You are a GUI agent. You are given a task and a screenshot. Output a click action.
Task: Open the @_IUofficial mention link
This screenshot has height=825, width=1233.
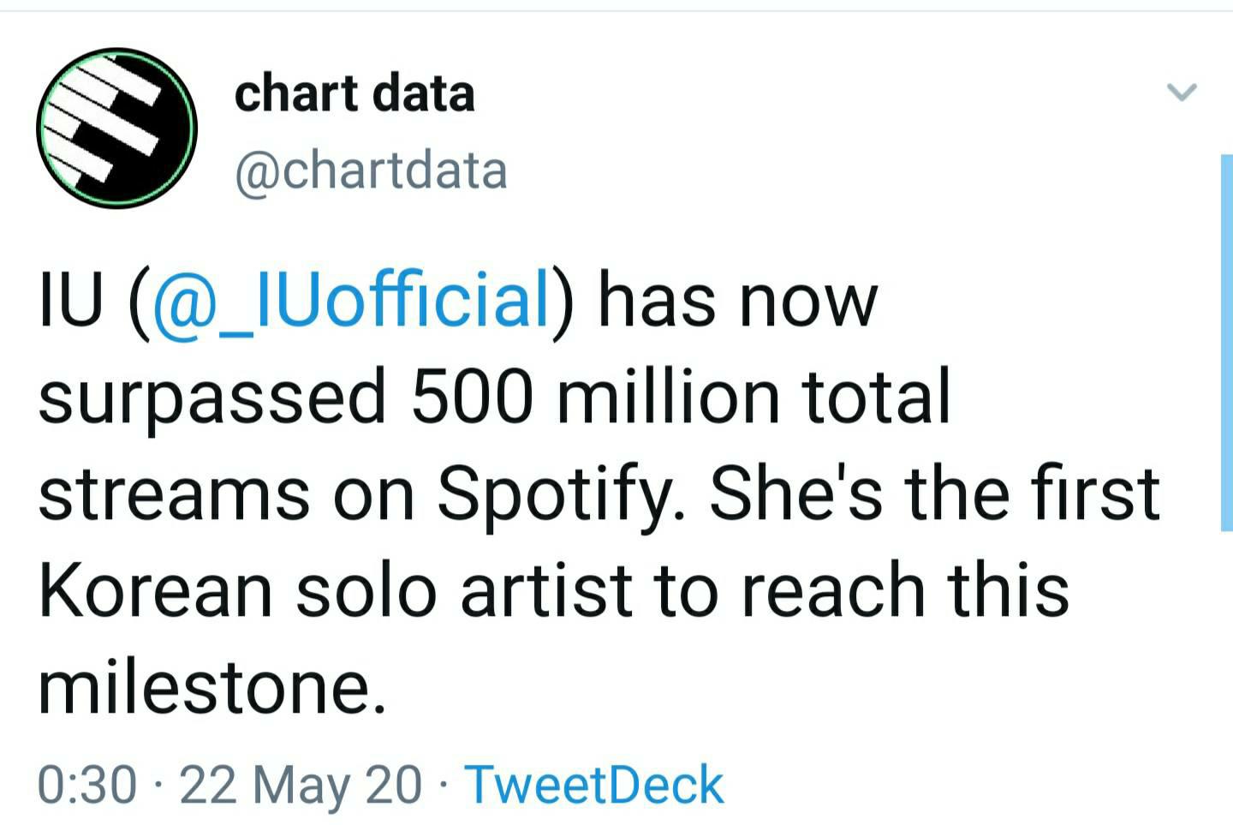(350, 300)
